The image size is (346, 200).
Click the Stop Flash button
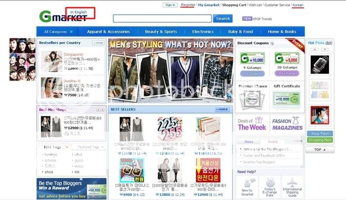(x=320, y=133)
